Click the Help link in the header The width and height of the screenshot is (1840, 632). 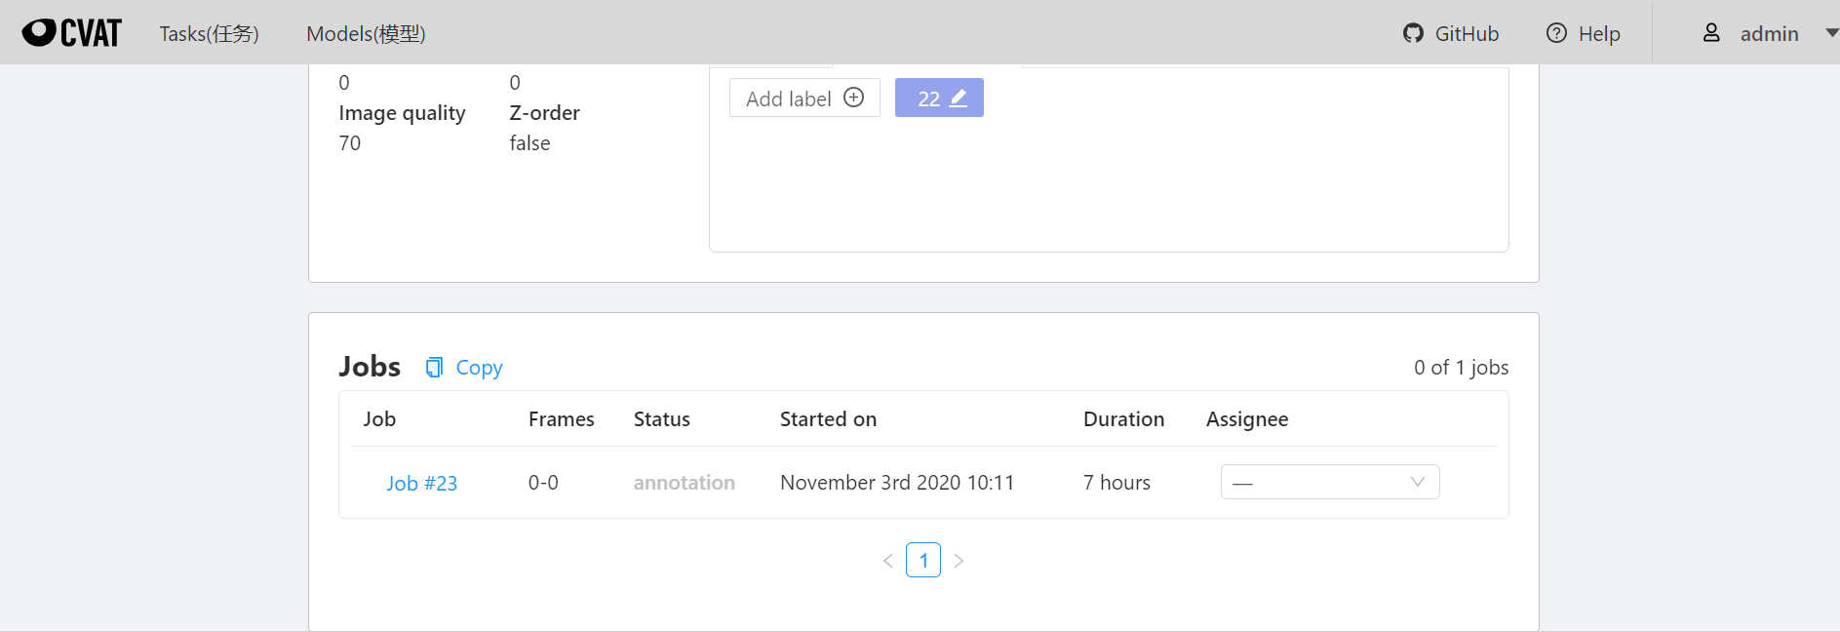1584,33
